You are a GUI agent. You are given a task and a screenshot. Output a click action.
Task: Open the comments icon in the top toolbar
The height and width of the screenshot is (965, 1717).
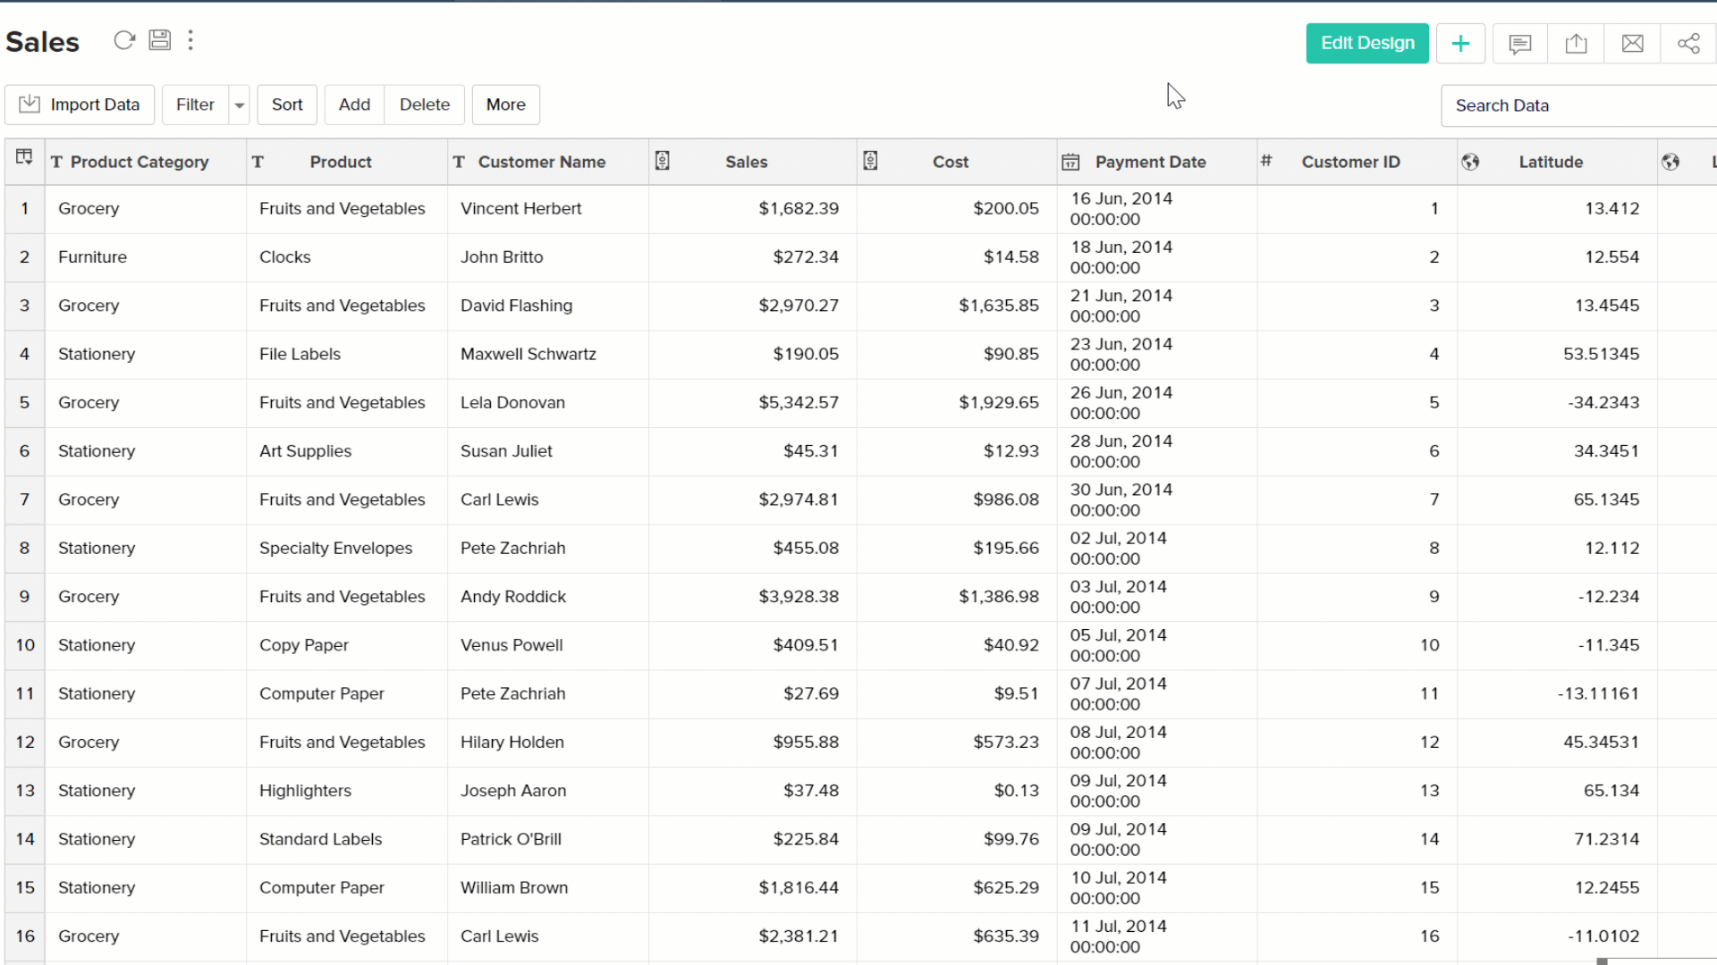[1518, 43]
